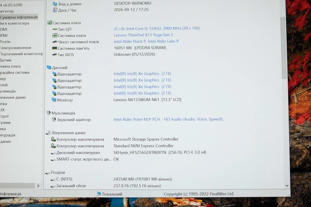The height and width of the screenshot is (207, 311).
Task: Click the Дисковий накопичувач drive icon
Action: tap(53, 153)
